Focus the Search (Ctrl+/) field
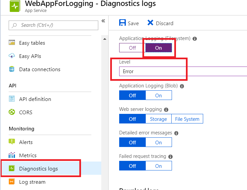Image resolution: width=247 pixels, height=190 pixels. pos(53,25)
